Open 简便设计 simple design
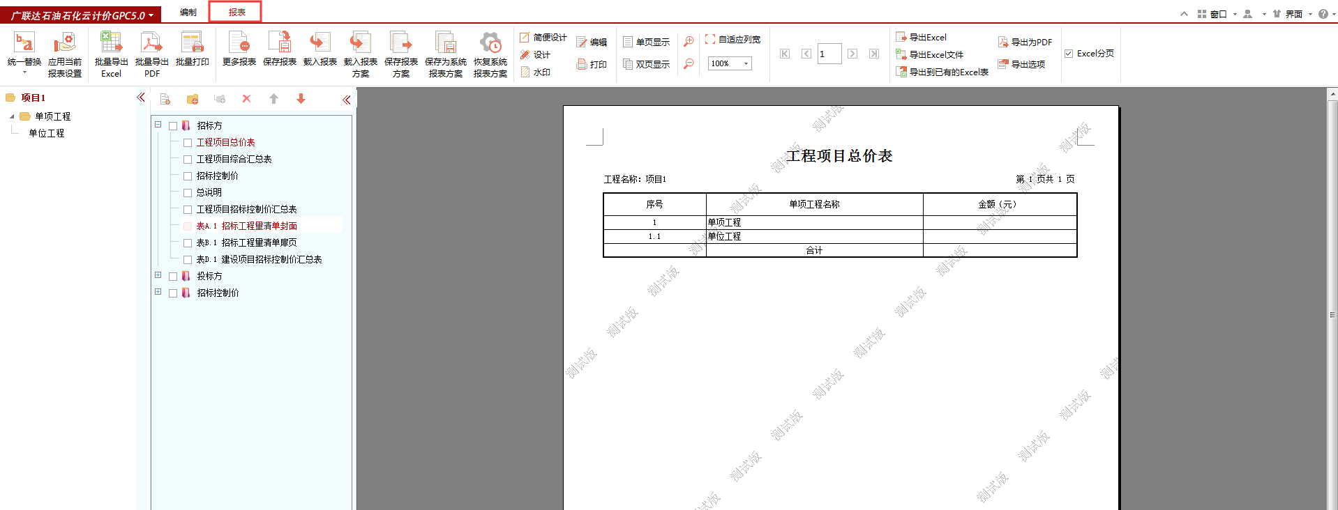This screenshot has width=1338, height=510. coord(543,38)
